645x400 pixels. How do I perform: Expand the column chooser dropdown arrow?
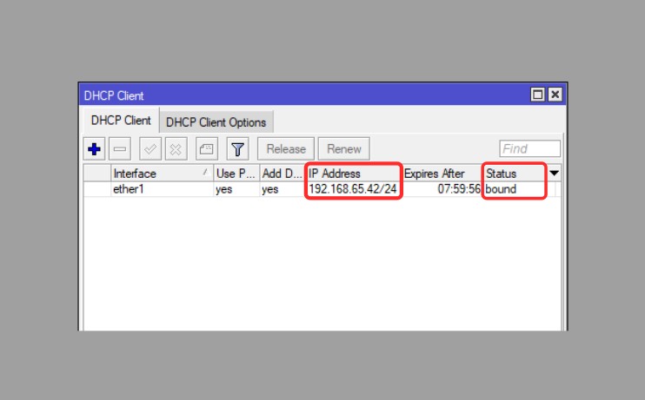coord(555,174)
